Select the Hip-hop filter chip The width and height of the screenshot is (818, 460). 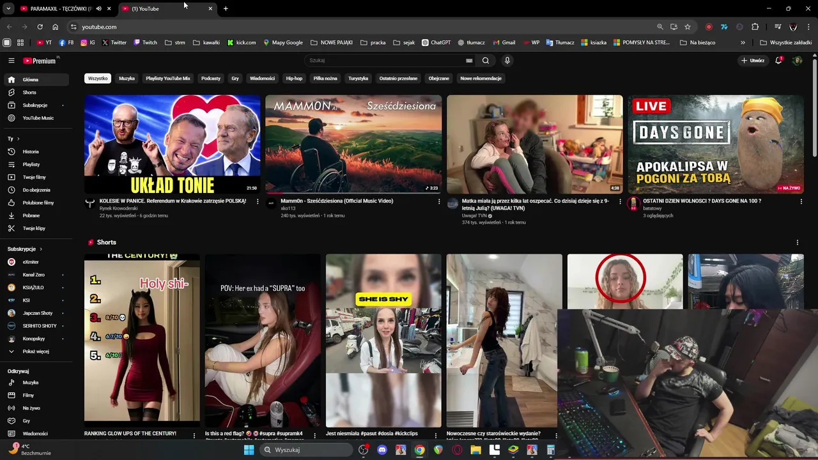point(294,79)
